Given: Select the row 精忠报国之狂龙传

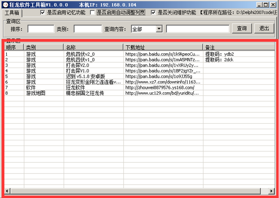Looking at the screenshot, I should coord(139,93).
